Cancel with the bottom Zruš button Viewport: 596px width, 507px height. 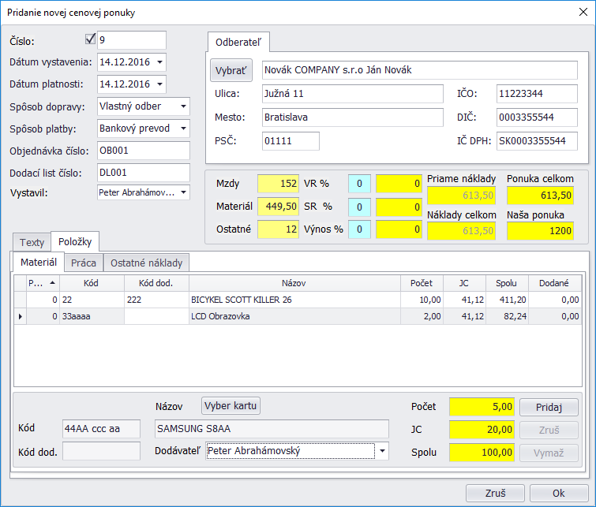coord(495,493)
